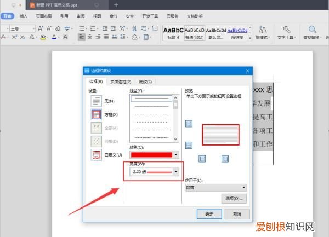Select the dash-dot line style in 线型 list
The width and height of the screenshot is (329, 237).
point(151,130)
